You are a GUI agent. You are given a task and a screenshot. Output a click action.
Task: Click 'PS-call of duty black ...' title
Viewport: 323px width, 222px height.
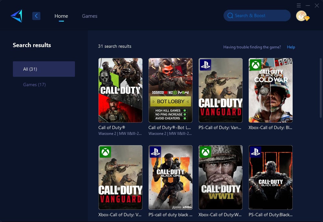pos(170,215)
